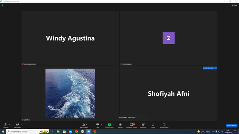Click the Windy Agustina name label
The width and height of the screenshot is (239, 134).
(29, 64)
